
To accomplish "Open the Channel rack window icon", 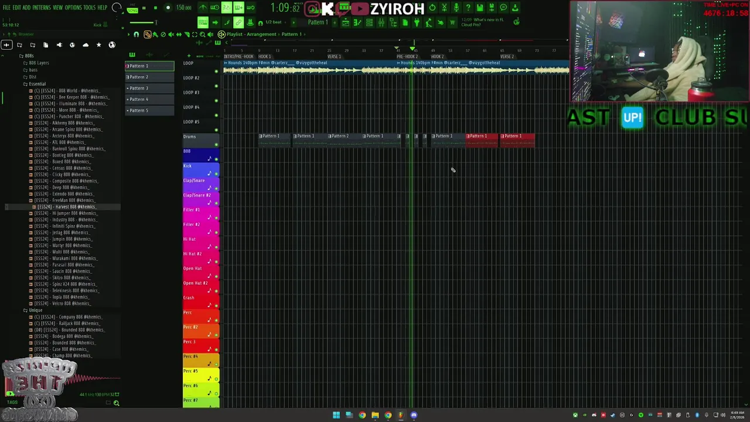I will click(369, 22).
